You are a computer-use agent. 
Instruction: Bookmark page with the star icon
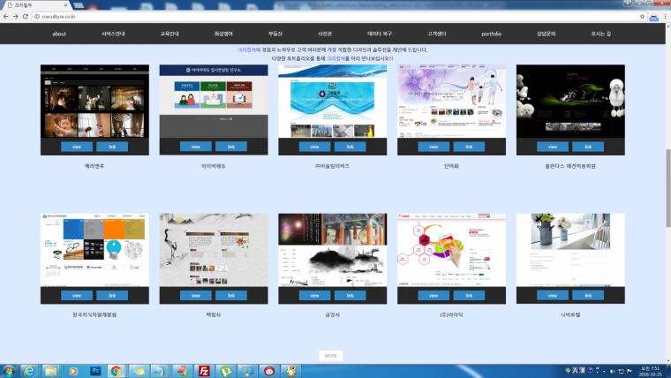click(642, 16)
